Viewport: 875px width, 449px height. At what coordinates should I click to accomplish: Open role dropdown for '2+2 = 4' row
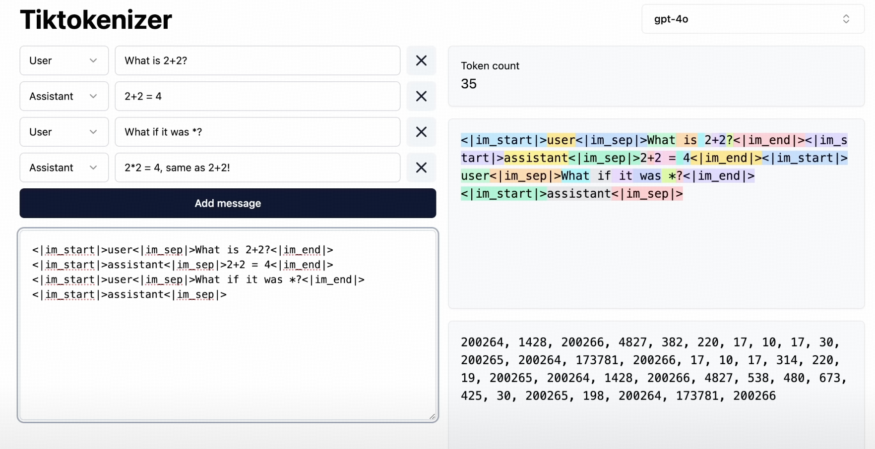coord(64,96)
